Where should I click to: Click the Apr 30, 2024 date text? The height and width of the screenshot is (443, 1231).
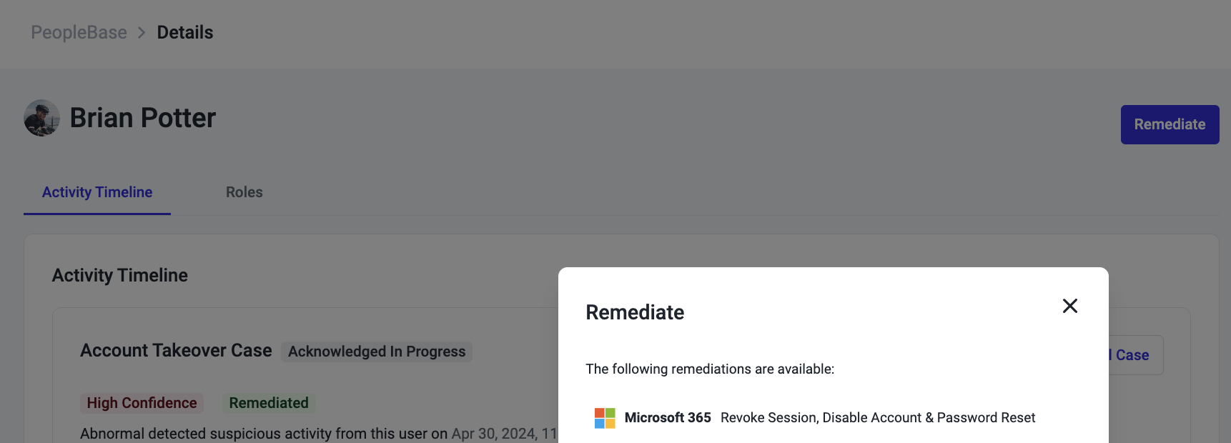point(495,434)
